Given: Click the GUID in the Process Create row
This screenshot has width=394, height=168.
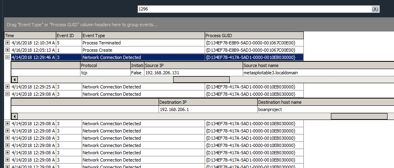Looking at the screenshot, I should coord(254,50).
